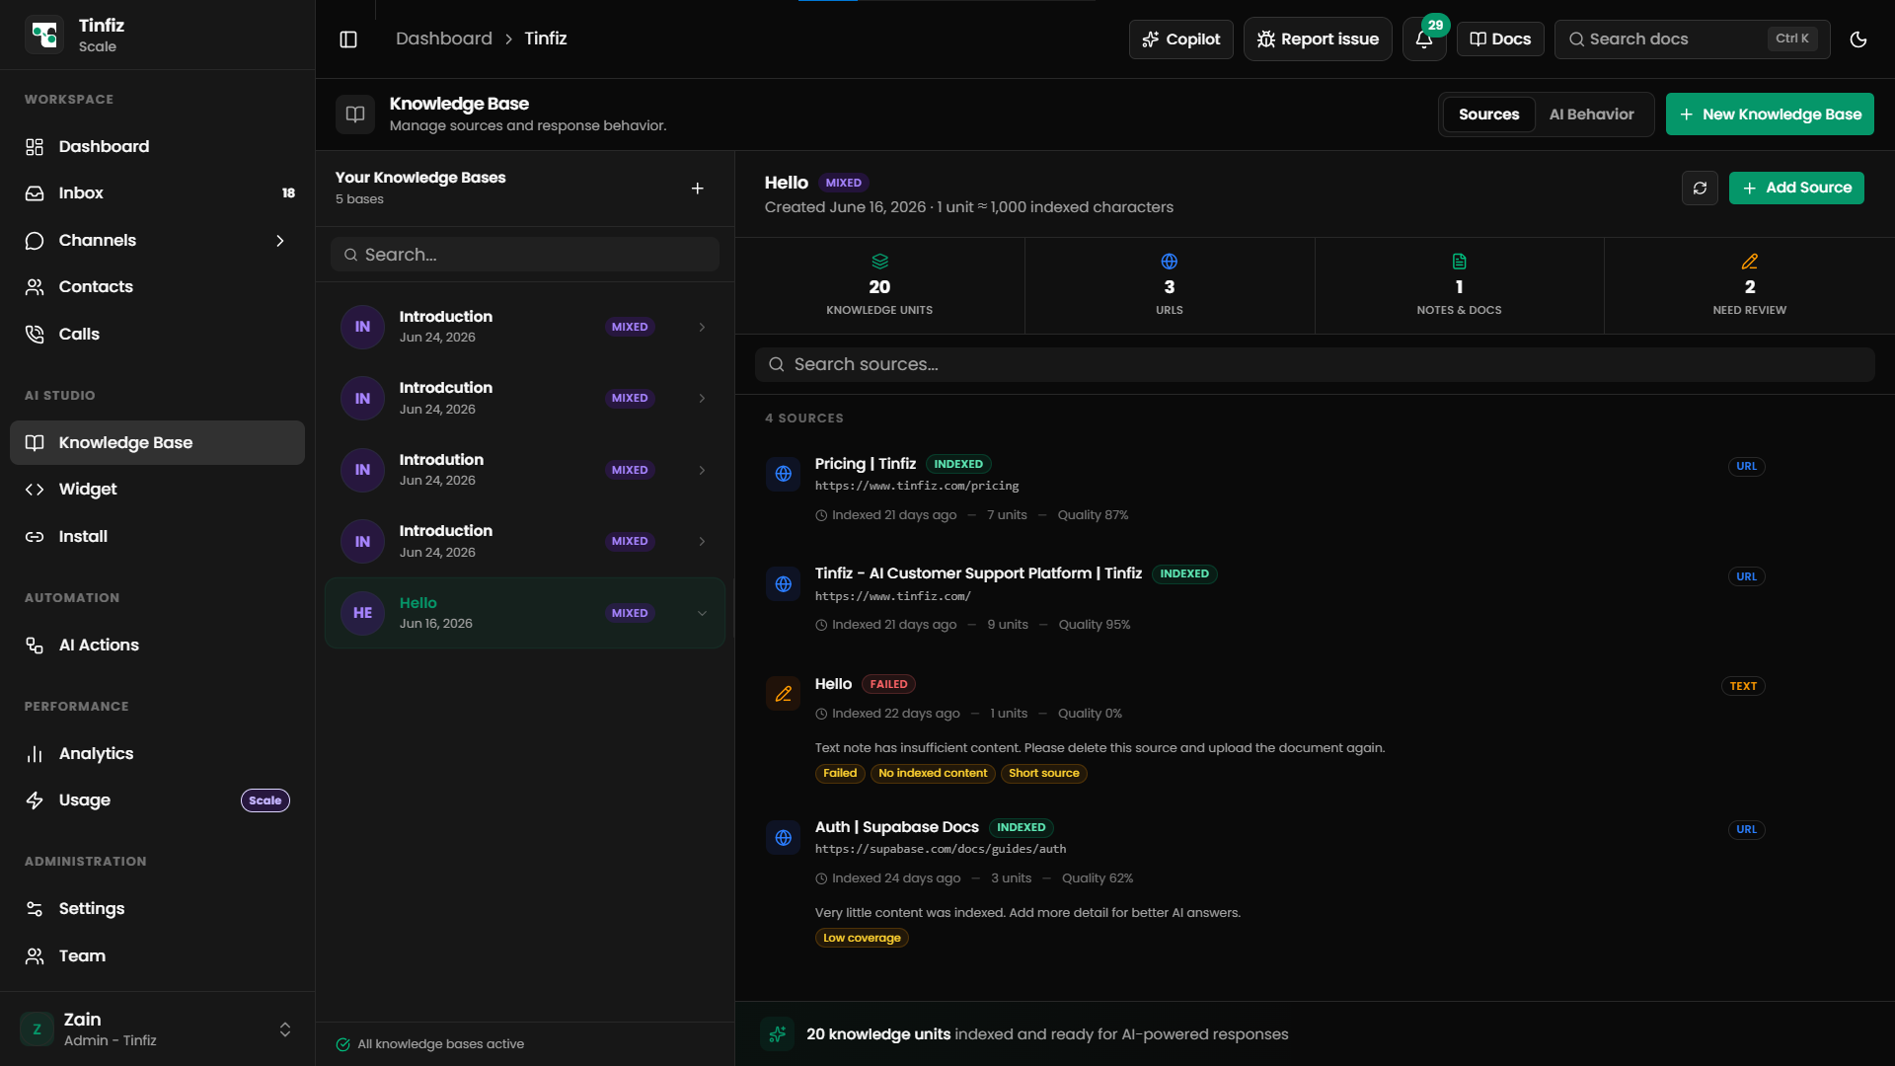Expand the Introdcution base chevron
This screenshot has height=1066, width=1895.
(x=702, y=399)
